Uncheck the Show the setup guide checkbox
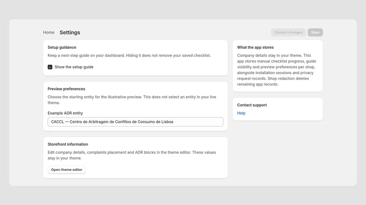The image size is (366, 205). point(50,67)
